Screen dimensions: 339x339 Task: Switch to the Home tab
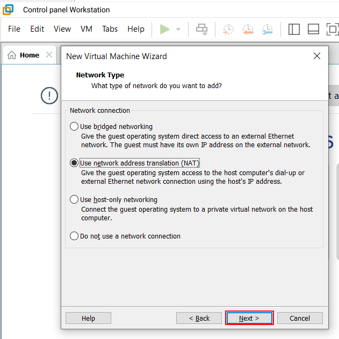tap(24, 55)
